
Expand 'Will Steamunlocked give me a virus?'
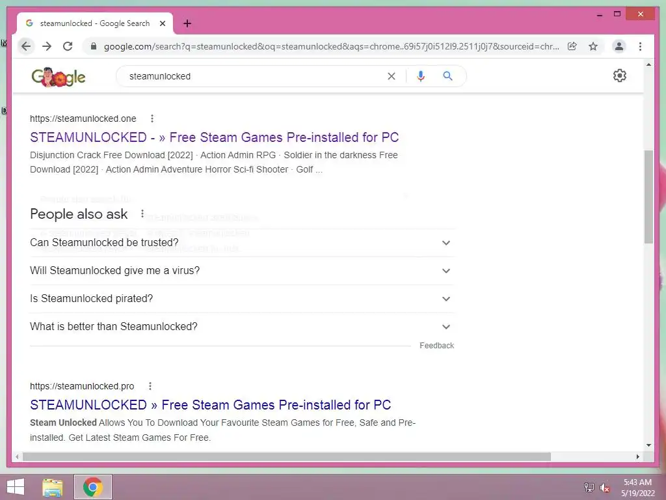coord(242,271)
